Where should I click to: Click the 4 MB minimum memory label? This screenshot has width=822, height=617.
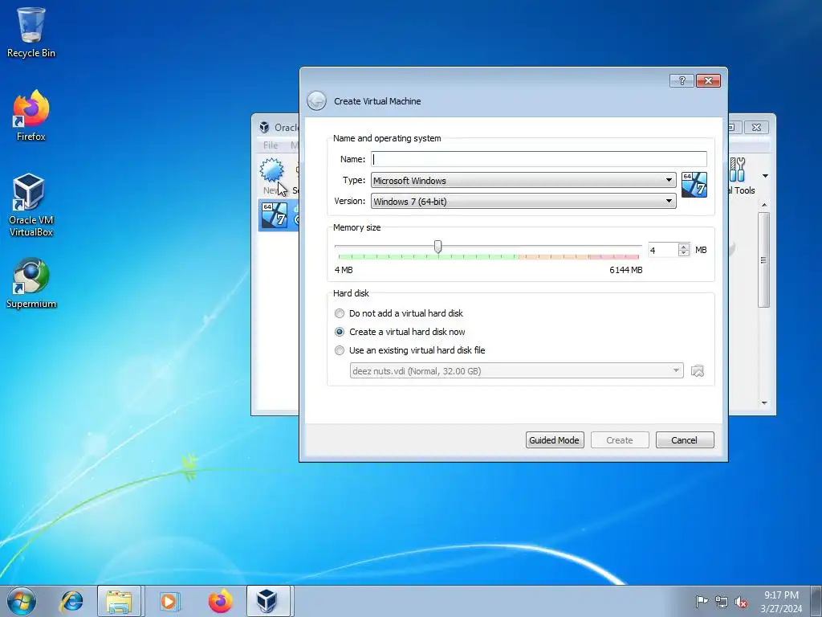tap(344, 270)
